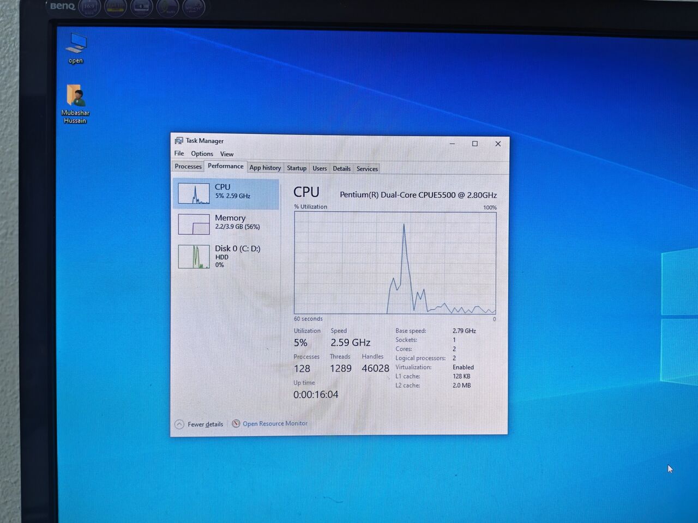The image size is (698, 523).
Task: Select the Performance tab
Action: [x=226, y=166]
